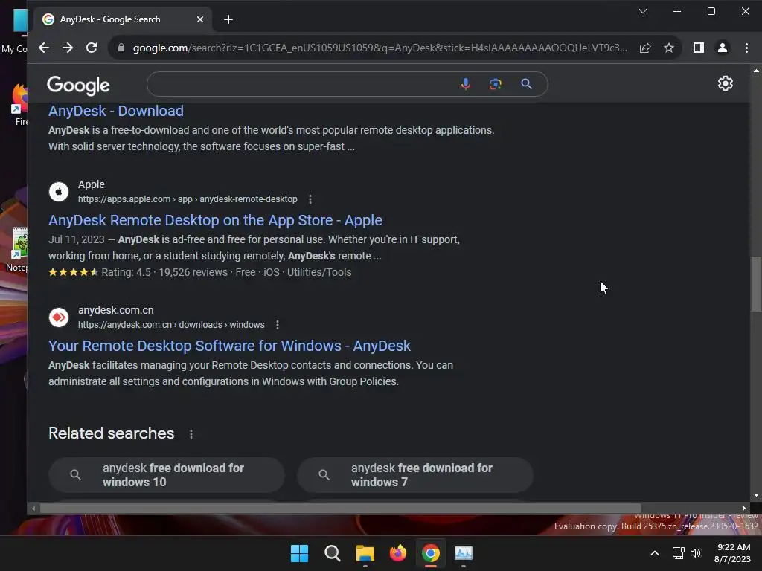The width and height of the screenshot is (762, 571).
Task: Submit search with the magnifier icon
Action: tap(526, 84)
